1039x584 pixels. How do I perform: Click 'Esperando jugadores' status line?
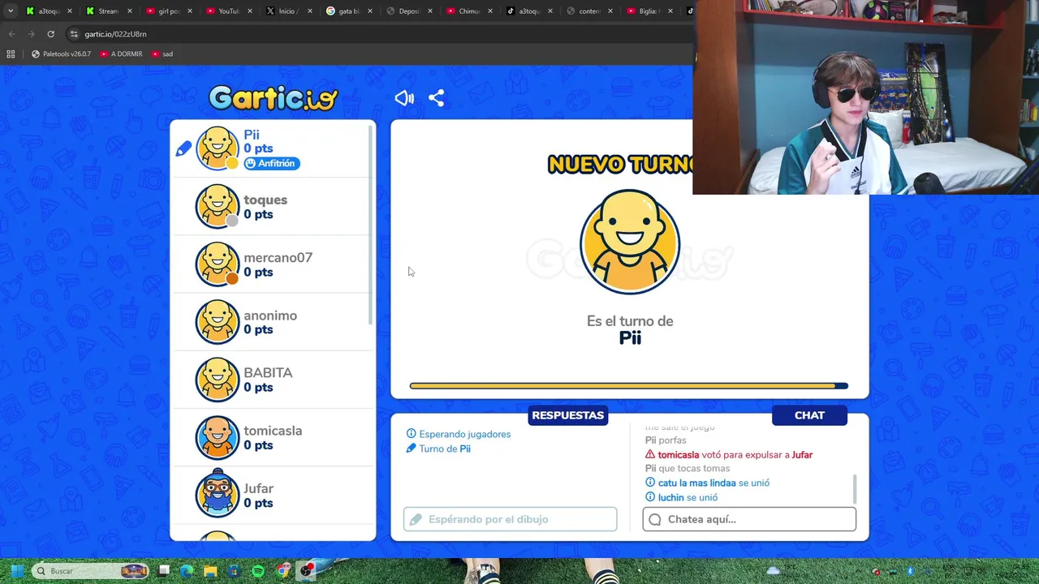tap(459, 434)
